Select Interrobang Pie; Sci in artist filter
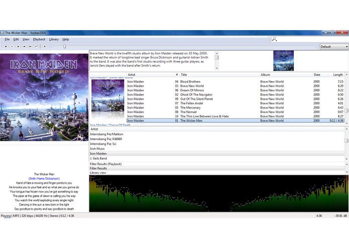This screenshot has height=248, width=349. (x=217, y=144)
